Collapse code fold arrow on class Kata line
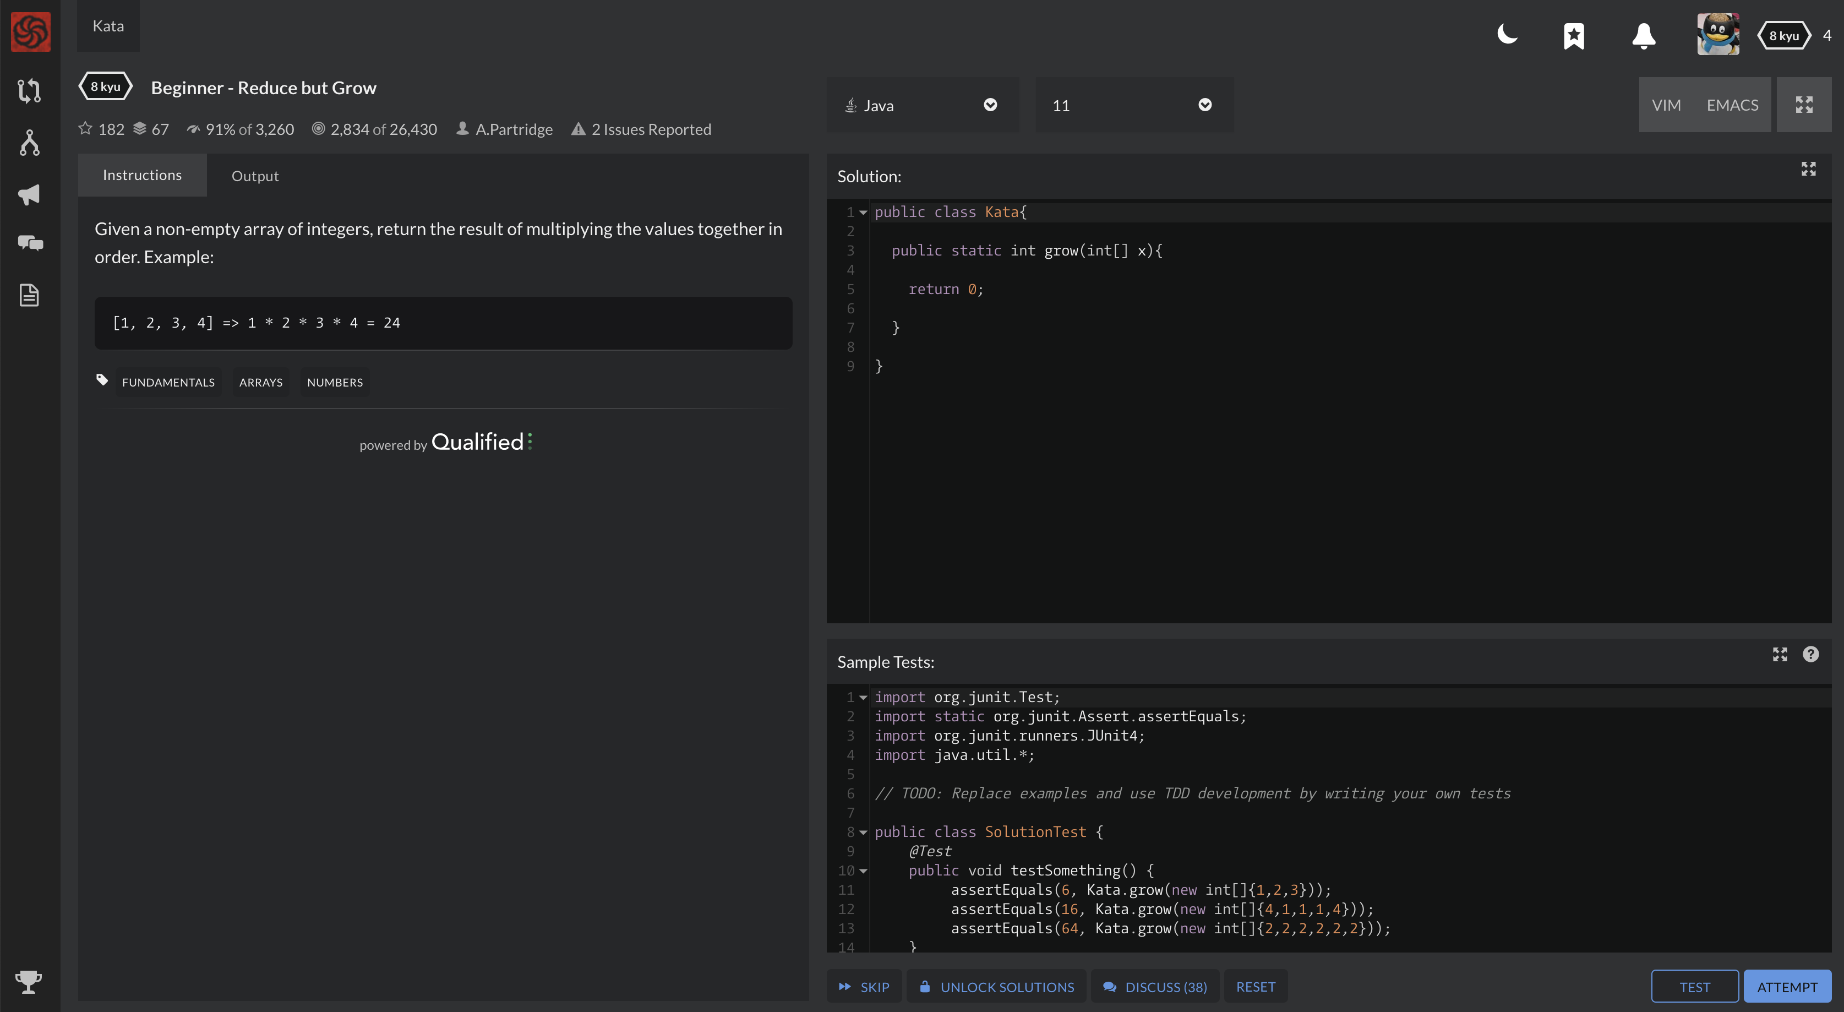This screenshot has height=1012, width=1844. tap(863, 213)
